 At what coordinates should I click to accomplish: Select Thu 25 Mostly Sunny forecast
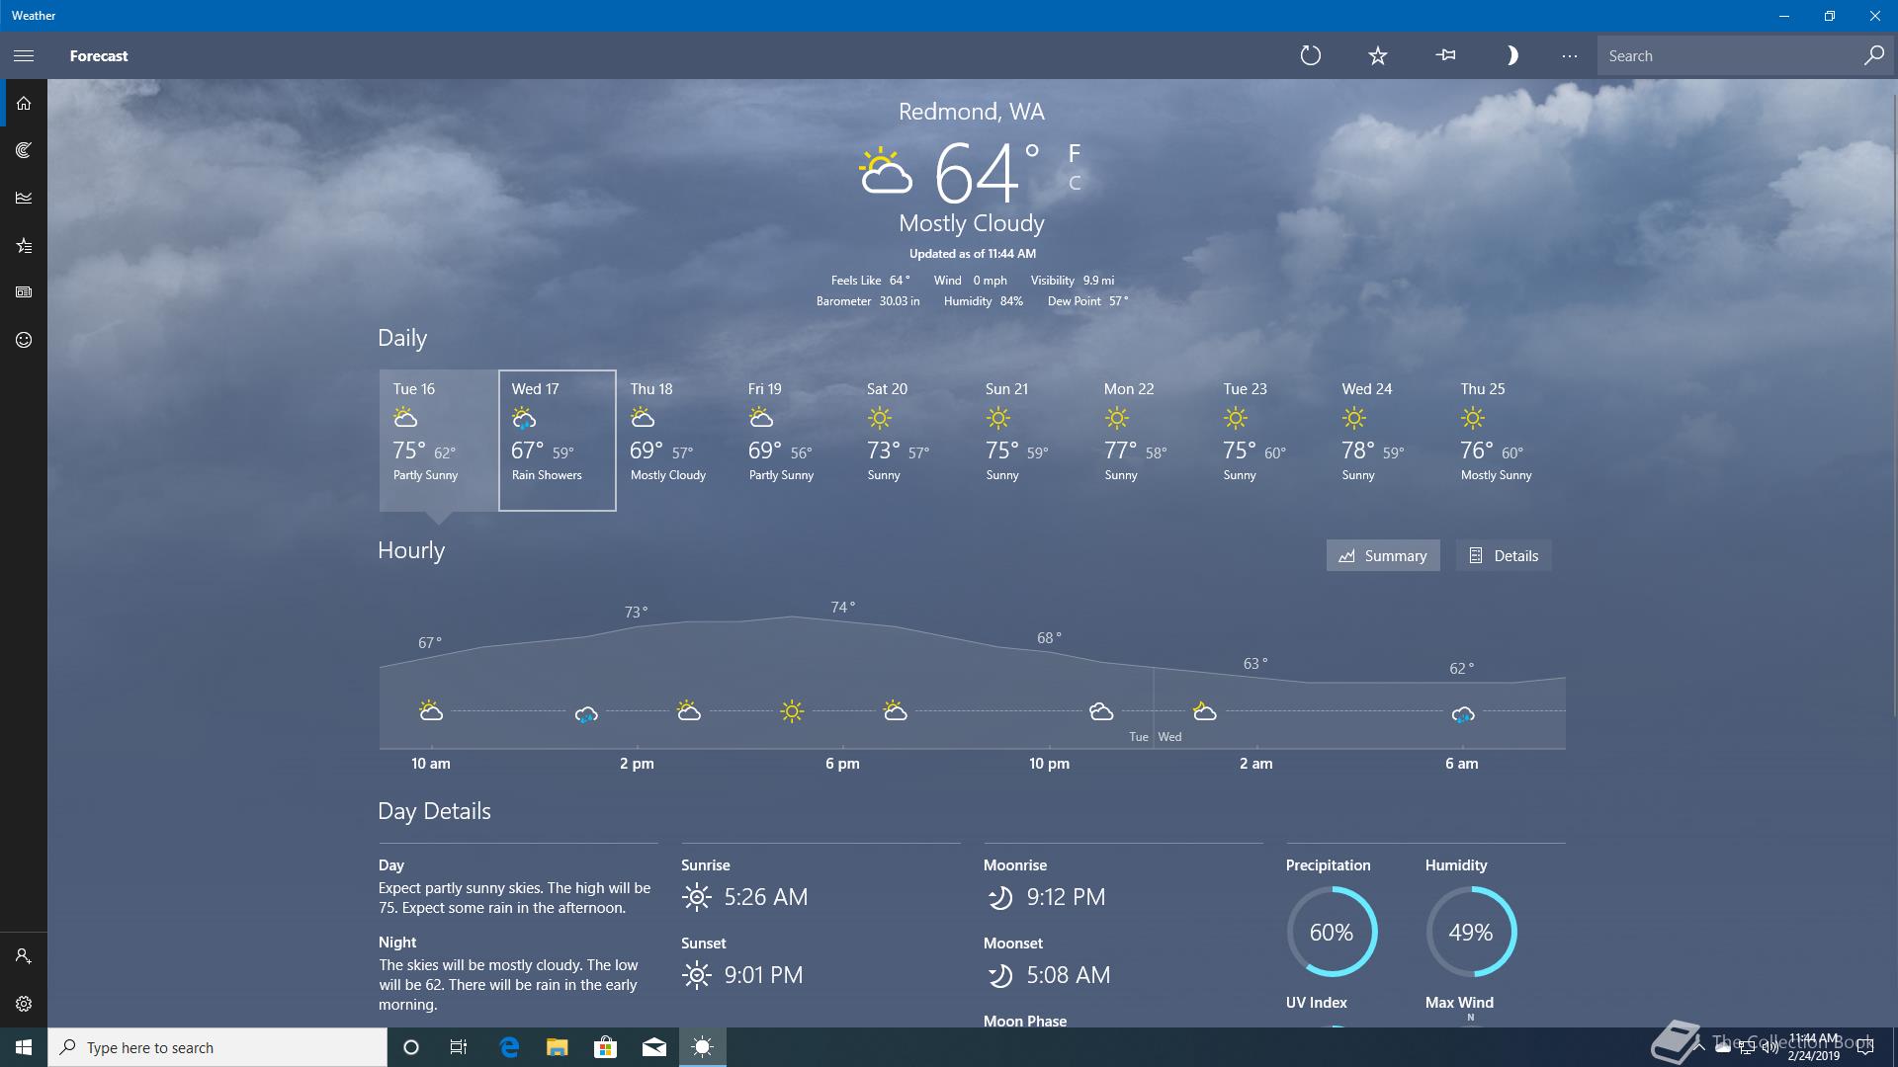(x=1507, y=441)
